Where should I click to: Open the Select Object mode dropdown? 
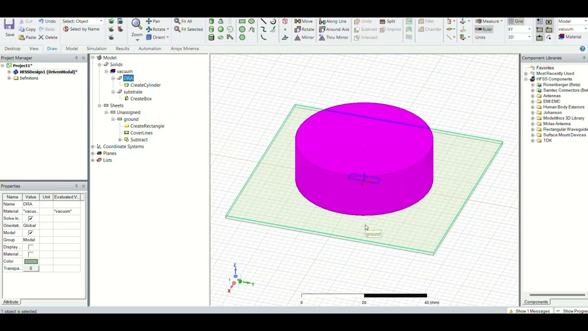pos(101,21)
